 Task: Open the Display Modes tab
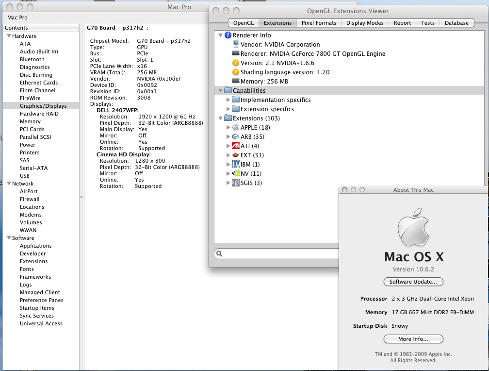365,23
